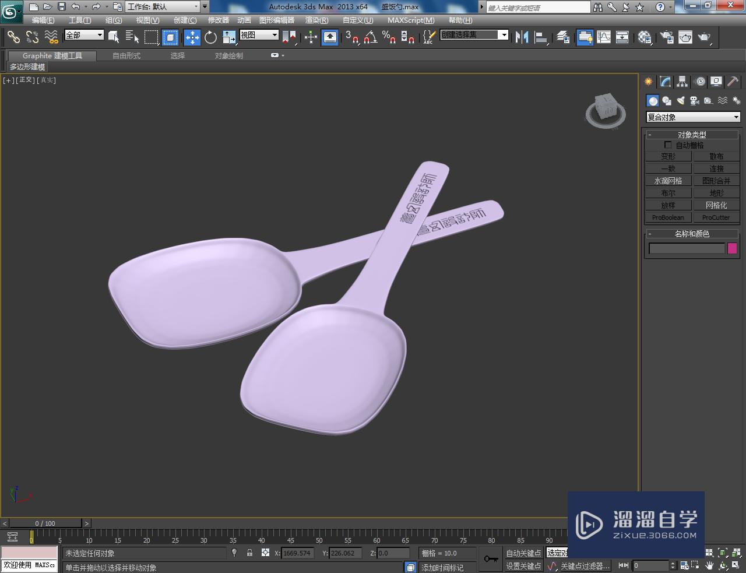Open the 复合对象 category dropdown
746x573 pixels.
tap(693, 117)
